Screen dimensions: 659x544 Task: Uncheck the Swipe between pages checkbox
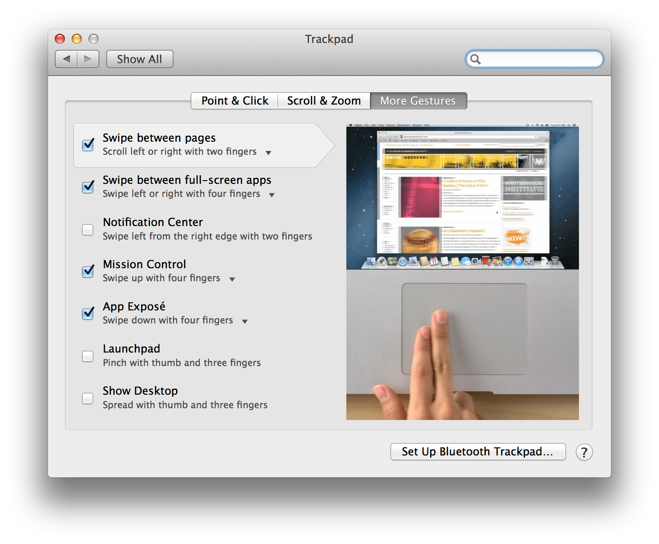88,145
